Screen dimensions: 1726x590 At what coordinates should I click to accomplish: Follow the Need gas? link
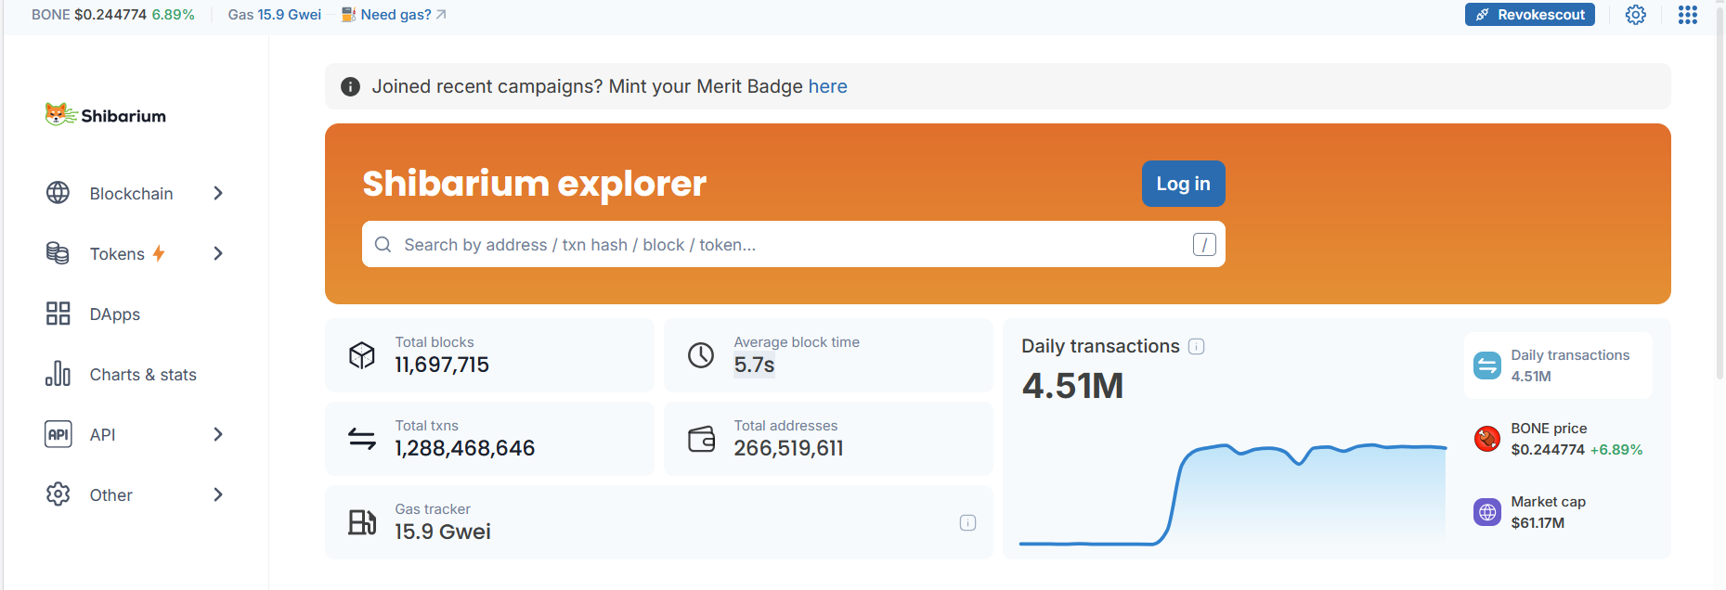394,15
